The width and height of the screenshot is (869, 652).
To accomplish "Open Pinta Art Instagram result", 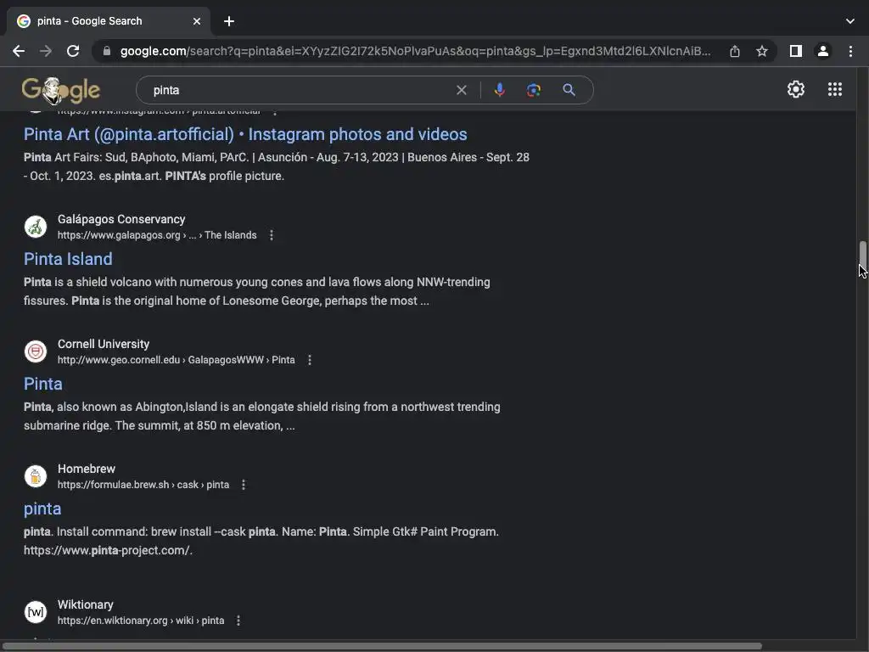I will pos(245,134).
